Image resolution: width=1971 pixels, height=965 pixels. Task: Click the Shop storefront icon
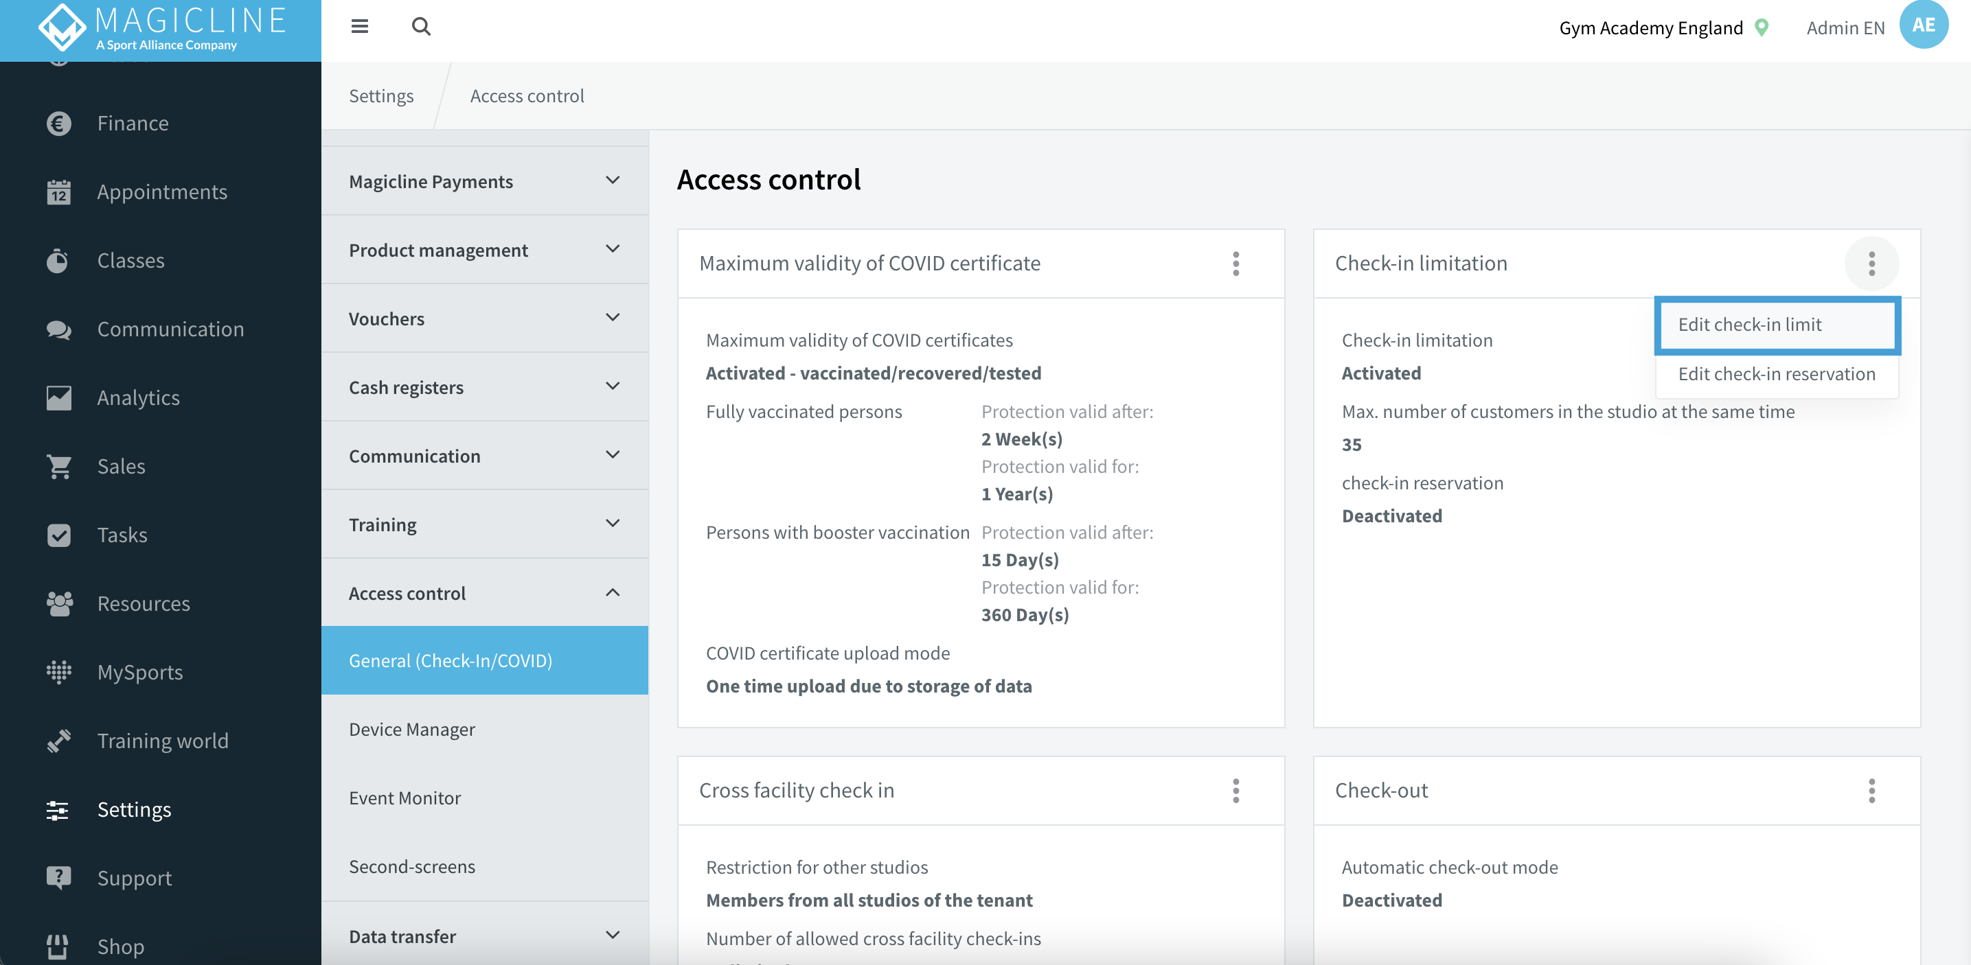(x=58, y=946)
